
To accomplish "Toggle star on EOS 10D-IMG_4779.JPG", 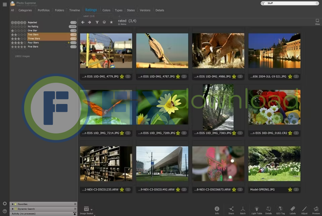I will pos(121,76).
